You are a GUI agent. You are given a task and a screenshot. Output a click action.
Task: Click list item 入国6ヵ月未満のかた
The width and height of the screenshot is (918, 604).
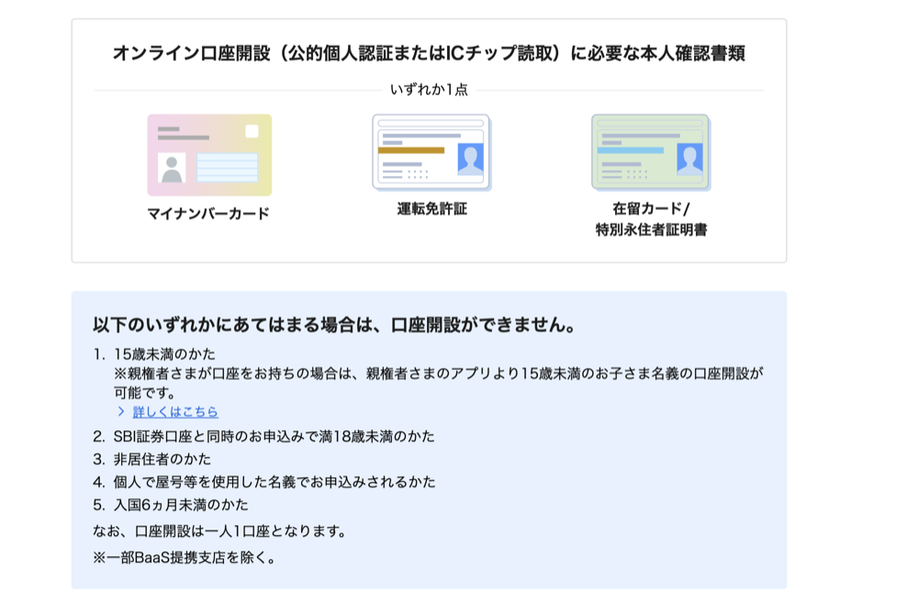pyautogui.click(x=181, y=505)
